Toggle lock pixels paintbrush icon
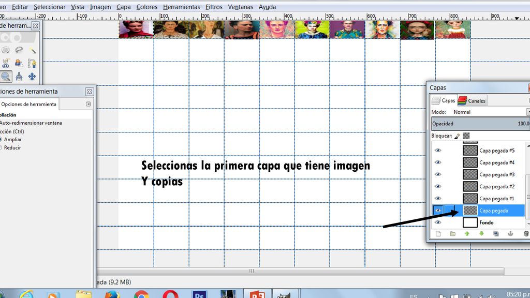The height and width of the screenshot is (298, 530). pyautogui.click(x=457, y=136)
